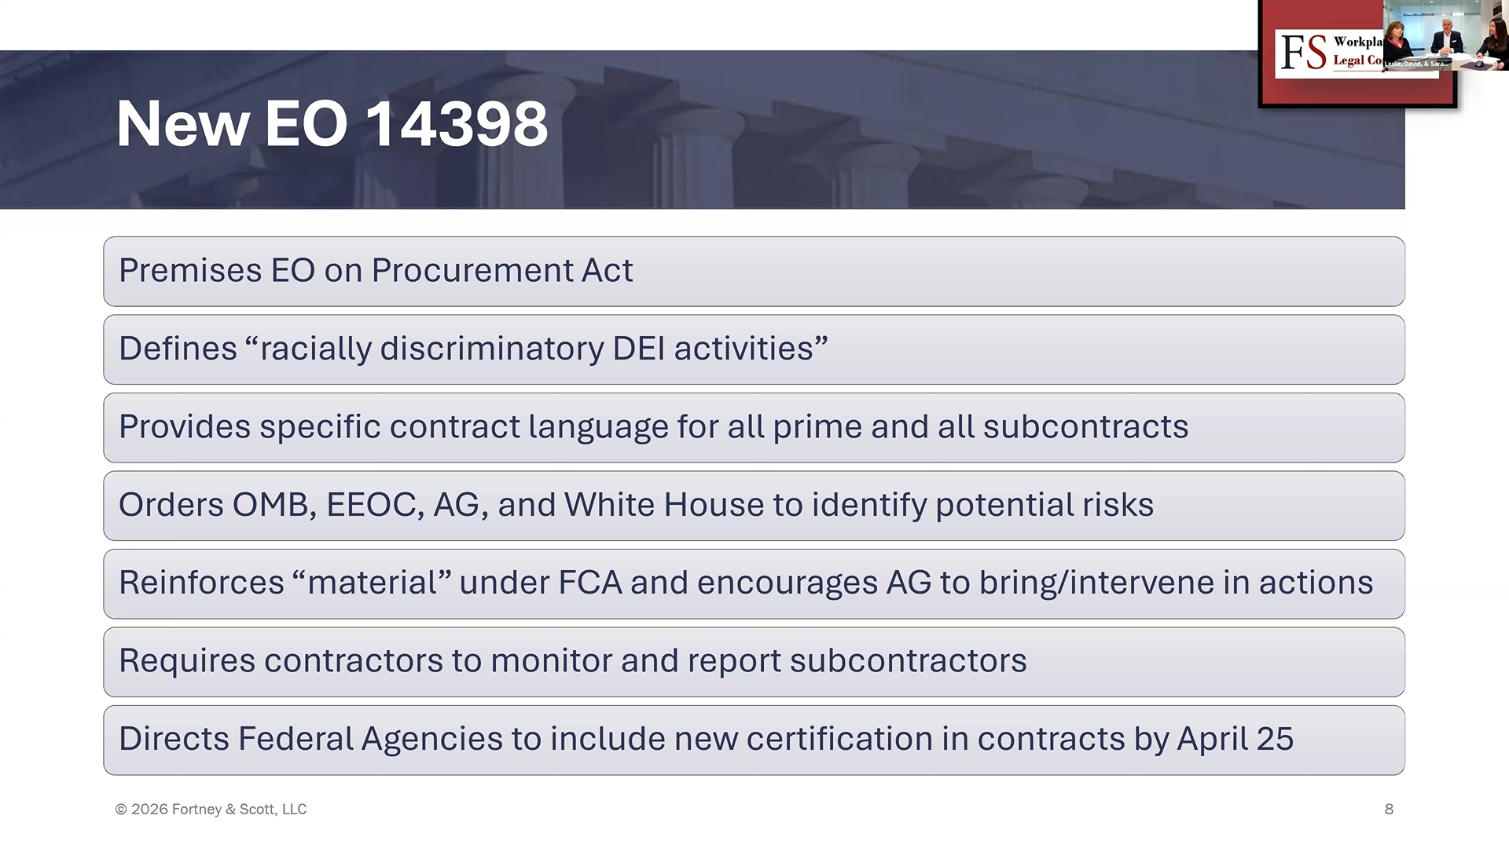
Task: Click the FS letters in the logo
Action: (1303, 53)
